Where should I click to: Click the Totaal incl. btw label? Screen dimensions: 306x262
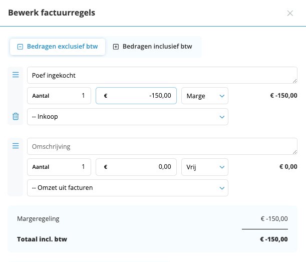click(42, 239)
